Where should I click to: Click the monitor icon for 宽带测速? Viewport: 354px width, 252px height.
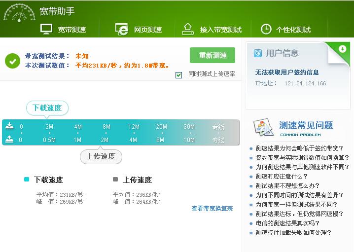click(46, 29)
